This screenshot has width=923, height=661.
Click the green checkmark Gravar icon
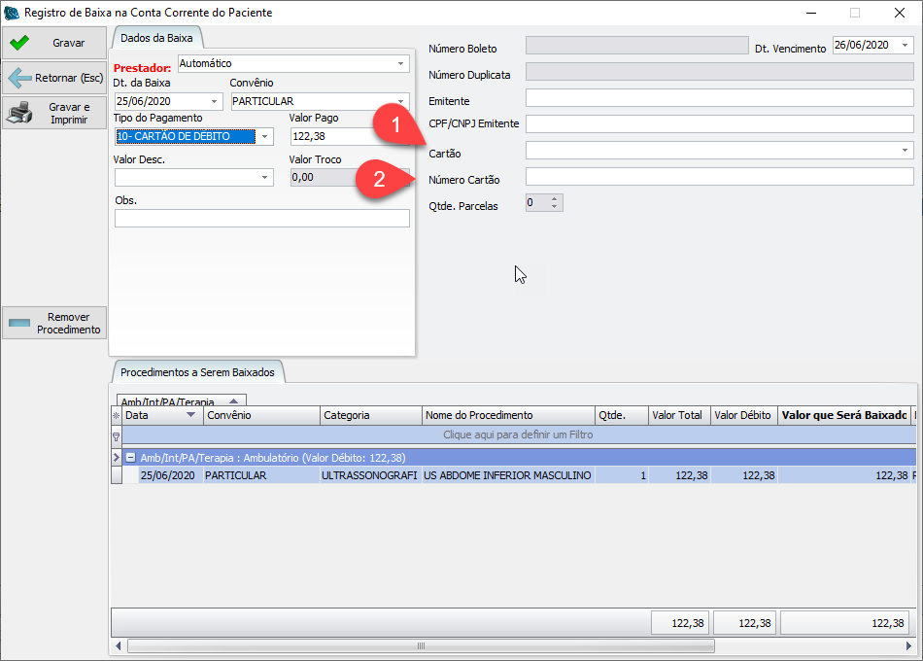18,43
